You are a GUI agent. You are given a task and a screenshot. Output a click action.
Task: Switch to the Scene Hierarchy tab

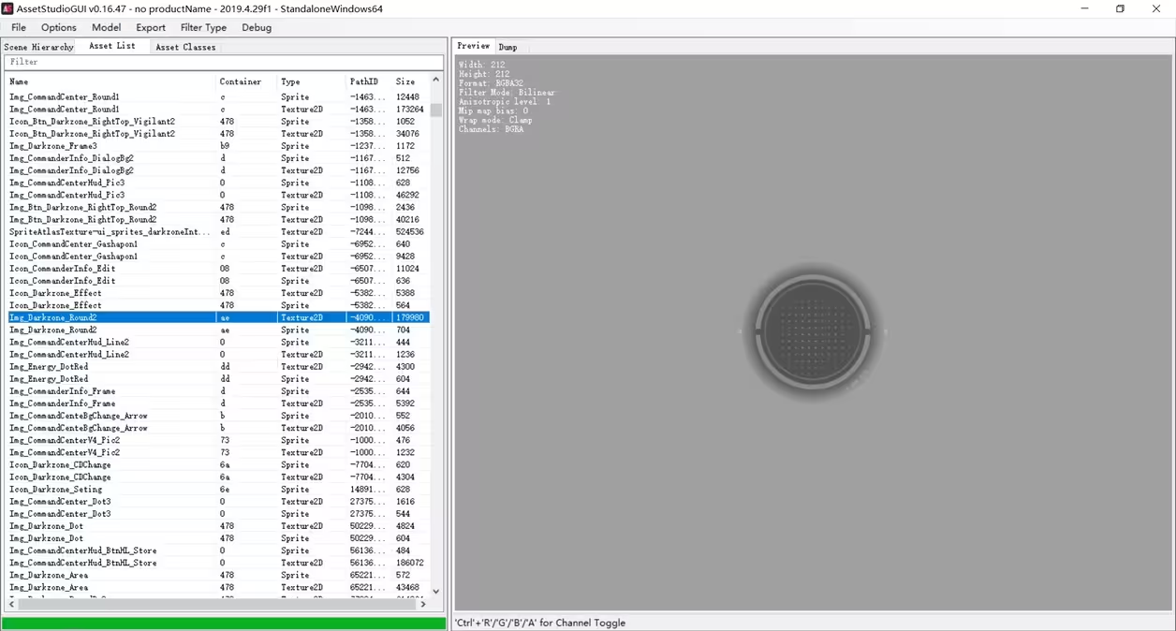click(x=38, y=47)
